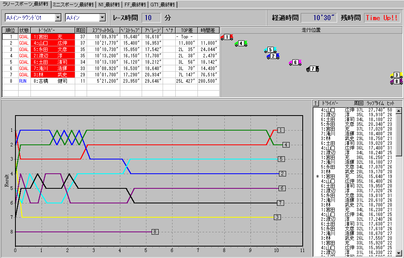Click the label 8 marker on graph
This screenshot has width=404, height=258.
[155, 231]
